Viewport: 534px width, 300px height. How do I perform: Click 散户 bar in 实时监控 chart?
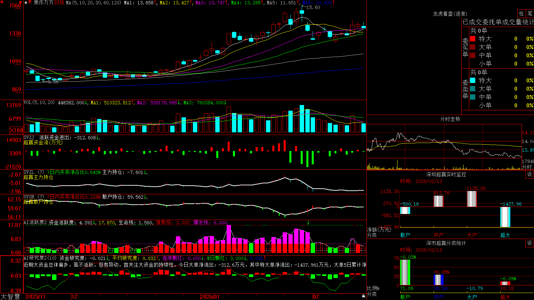(x=405, y=211)
